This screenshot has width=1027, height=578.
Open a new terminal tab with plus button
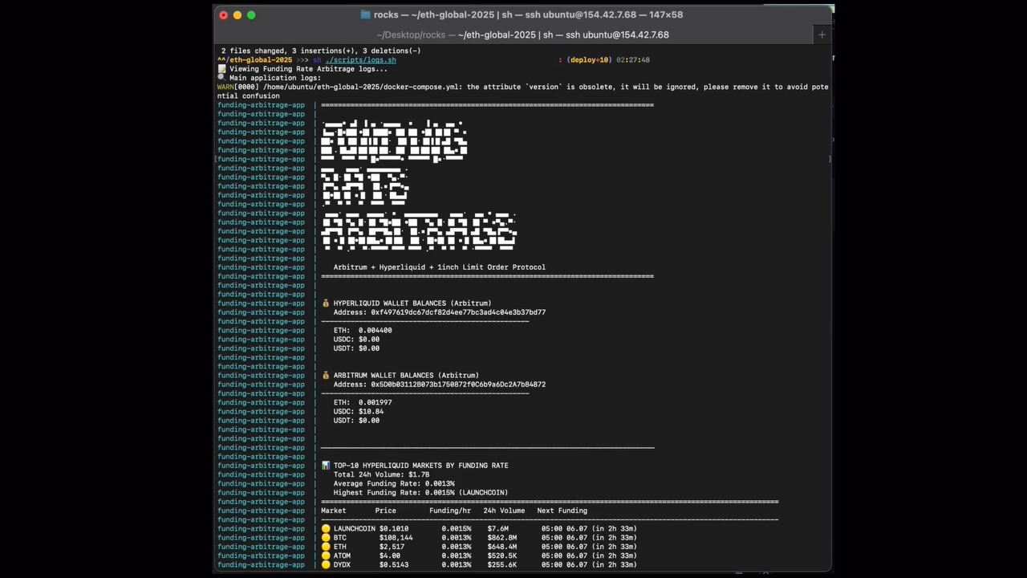pyautogui.click(x=822, y=35)
